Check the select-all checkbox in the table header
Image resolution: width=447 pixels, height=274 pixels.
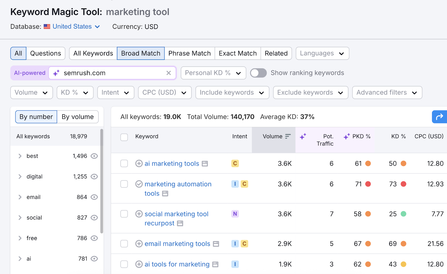pos(124,137)
